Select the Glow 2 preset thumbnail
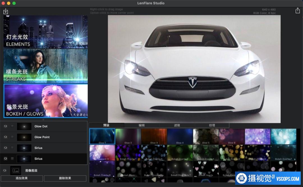303x187 pixels. pos(128,136)
